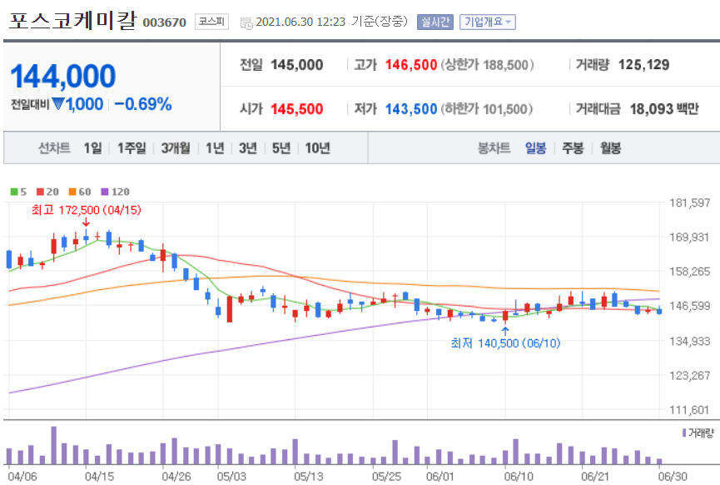Click the green 5-day moving average swatch
Viewport: 720px width, 485px height.
14,192
